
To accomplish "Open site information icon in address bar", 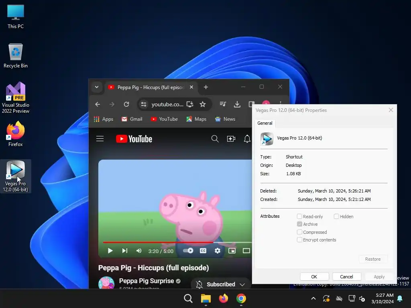I will point(144,104).
